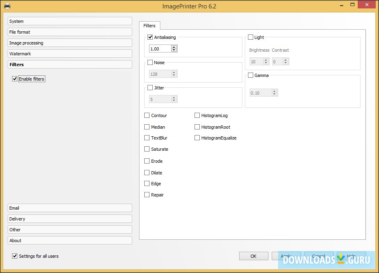Enable the Light filter checkbox
The height and width of the screenshot is (273, 379).
pos(251,37)
